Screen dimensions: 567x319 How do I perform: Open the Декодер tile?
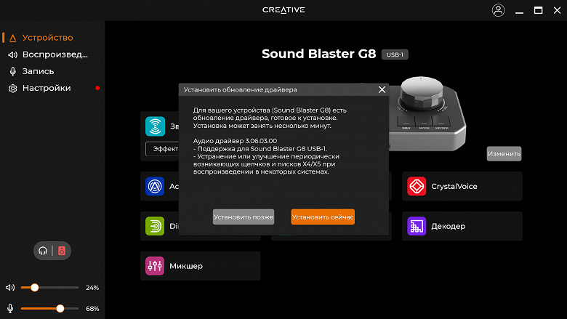click(x=462, y=226)
